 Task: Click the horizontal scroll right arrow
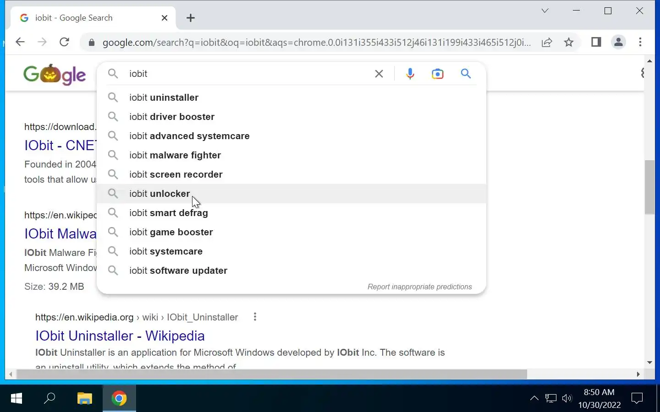638,374
